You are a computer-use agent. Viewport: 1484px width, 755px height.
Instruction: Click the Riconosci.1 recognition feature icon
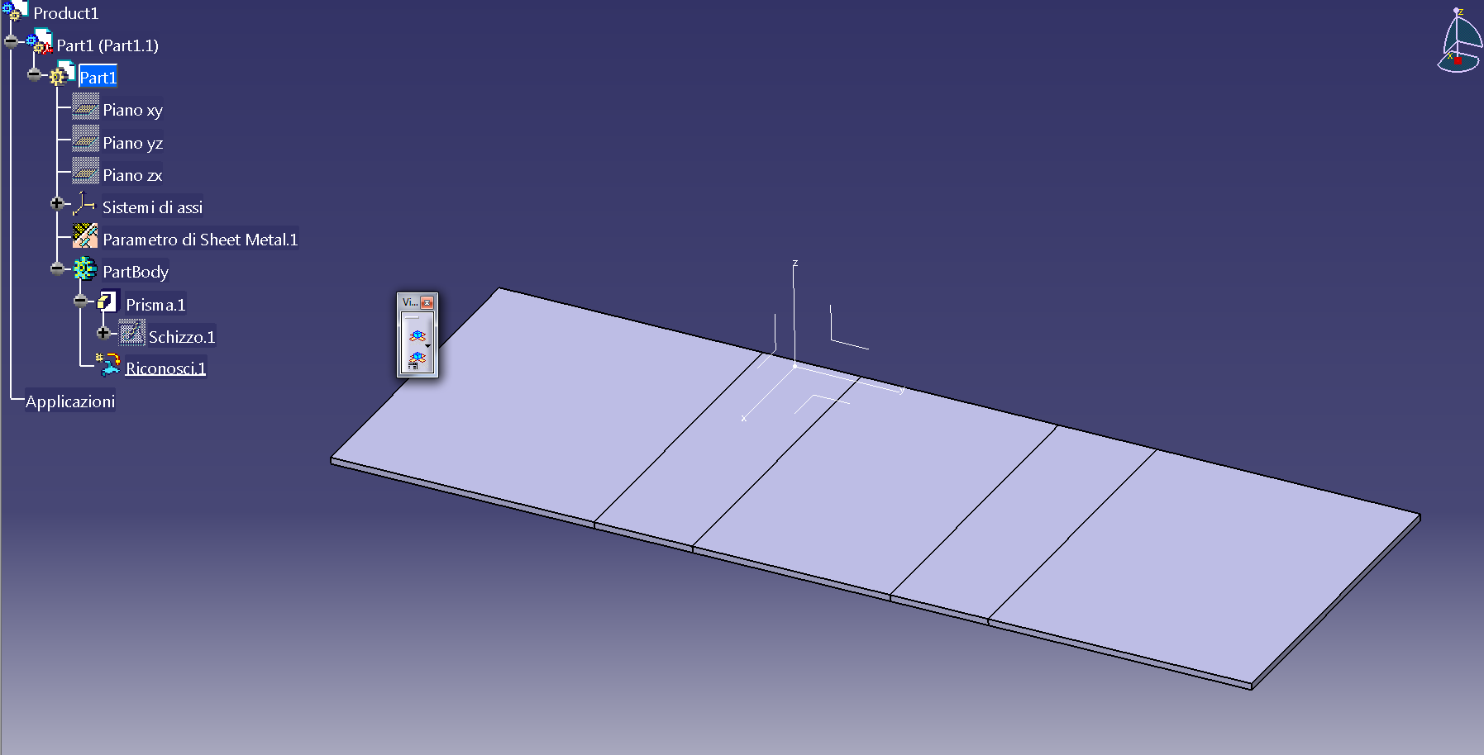click(x=108, y=364)
